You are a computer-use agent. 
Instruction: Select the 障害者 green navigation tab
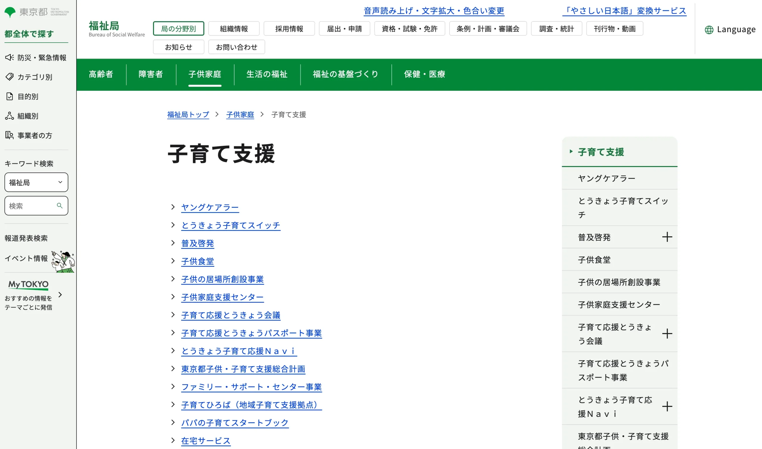tap(151, 74)
